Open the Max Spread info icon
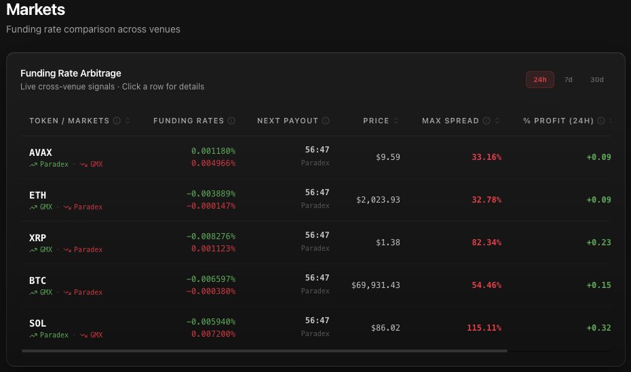631x372 pixels. coord(486,121)
